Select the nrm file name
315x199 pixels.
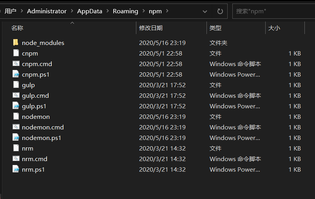tap(27, 149)
